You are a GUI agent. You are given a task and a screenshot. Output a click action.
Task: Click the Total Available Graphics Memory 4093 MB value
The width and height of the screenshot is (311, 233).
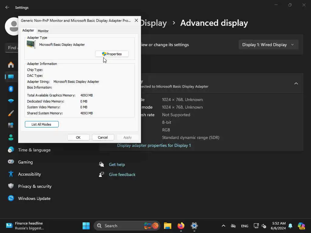(x=87, y=95)
